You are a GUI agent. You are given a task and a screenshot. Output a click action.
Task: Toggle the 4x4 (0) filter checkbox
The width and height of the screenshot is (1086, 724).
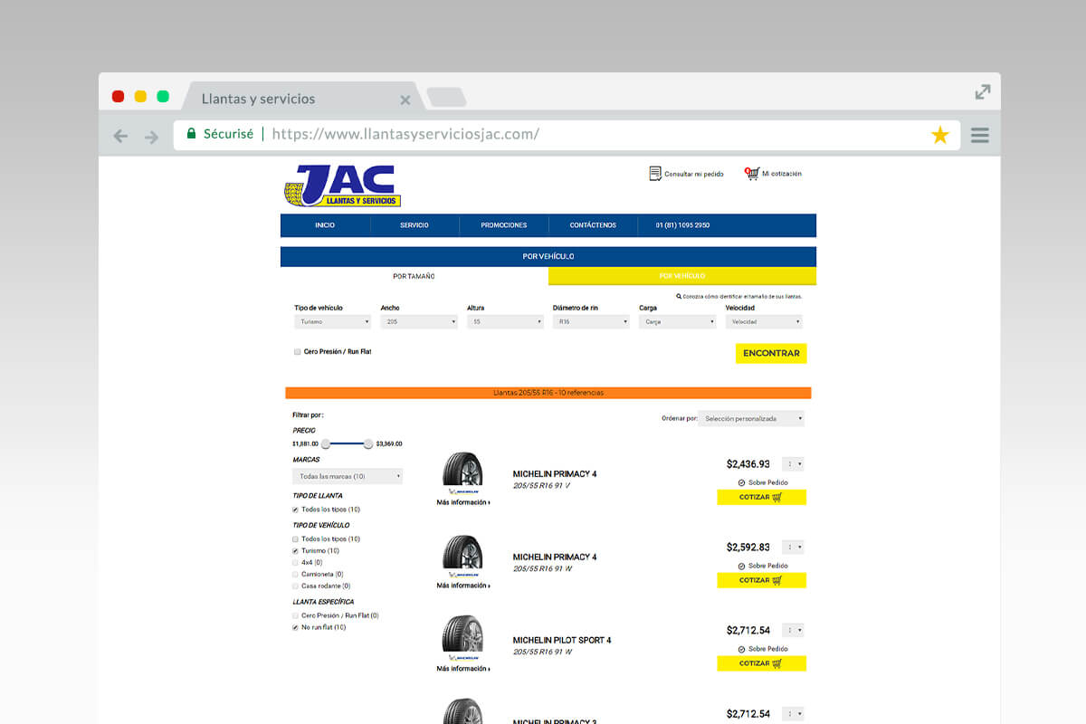295,562
